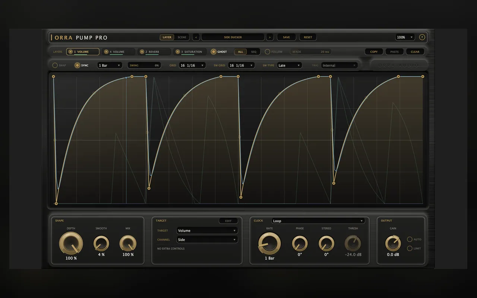Click the Edit button in Target panel
This screenshot has height=298, width=477.
(x=228, y=221)
